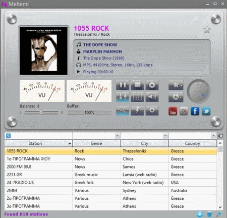Sort by the City column header
227x218 pixels.
click(x=145, y=143)
